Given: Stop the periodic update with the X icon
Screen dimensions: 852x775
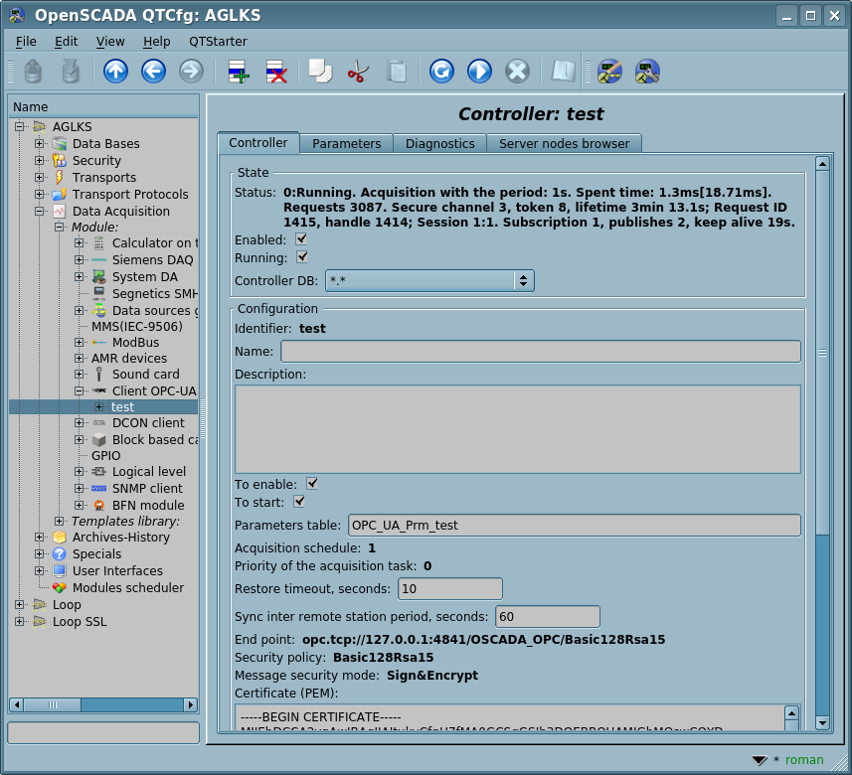Looking at the screenshot, I should (x=517, y=72).
